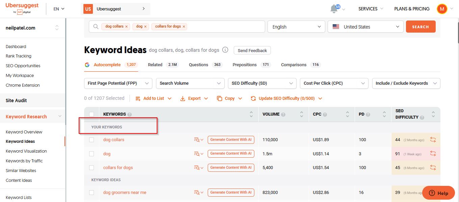Click the info icon beside Keyword Ideas heading
459x202 pixels.
(x=225, y=50)
